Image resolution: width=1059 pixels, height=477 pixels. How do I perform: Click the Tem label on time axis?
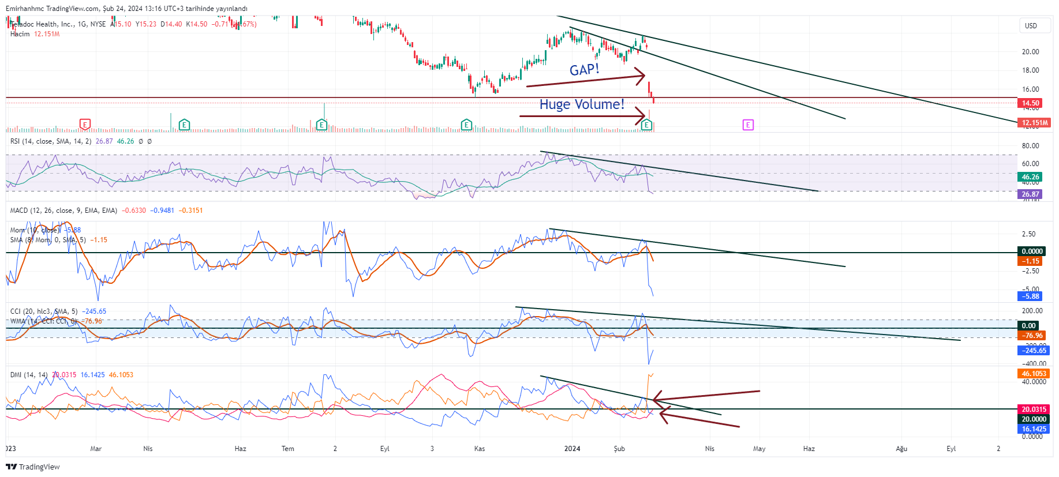coord(287,449)
